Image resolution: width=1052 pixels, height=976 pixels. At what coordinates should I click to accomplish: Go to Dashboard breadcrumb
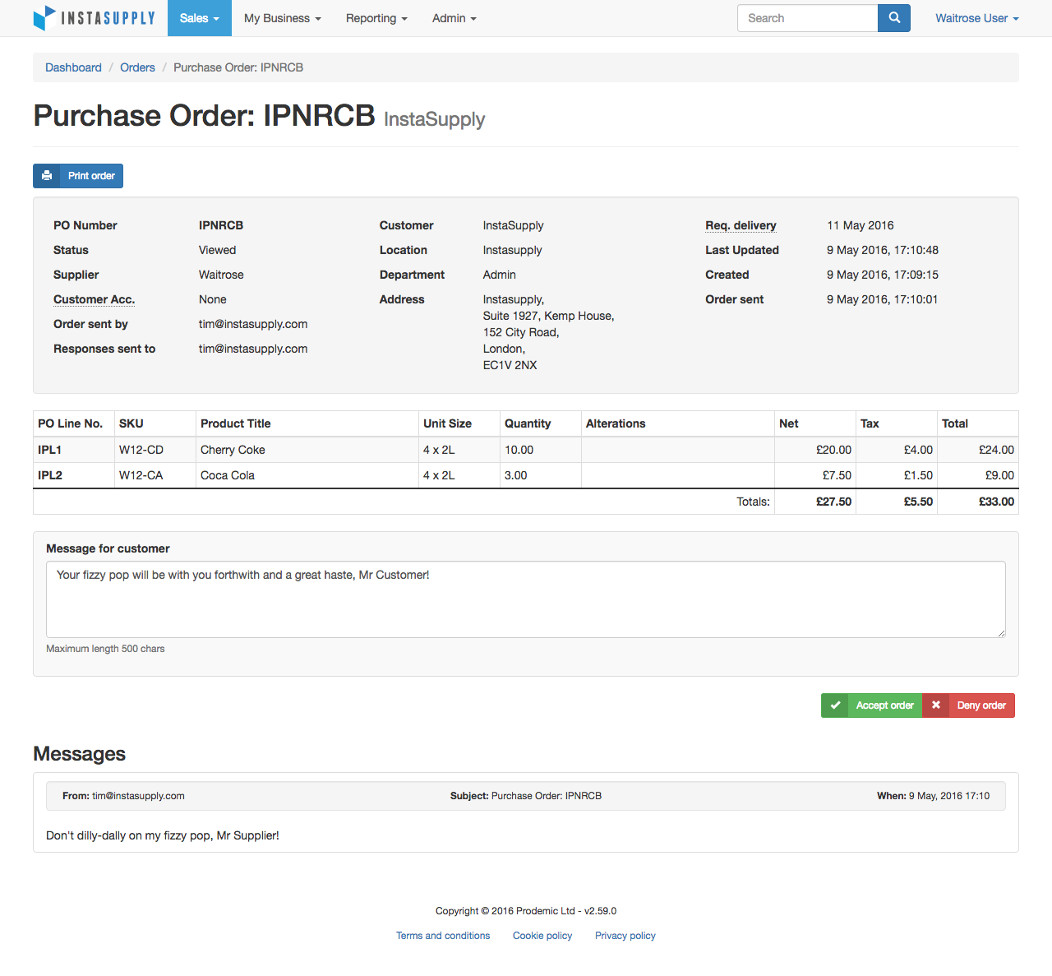73,67
